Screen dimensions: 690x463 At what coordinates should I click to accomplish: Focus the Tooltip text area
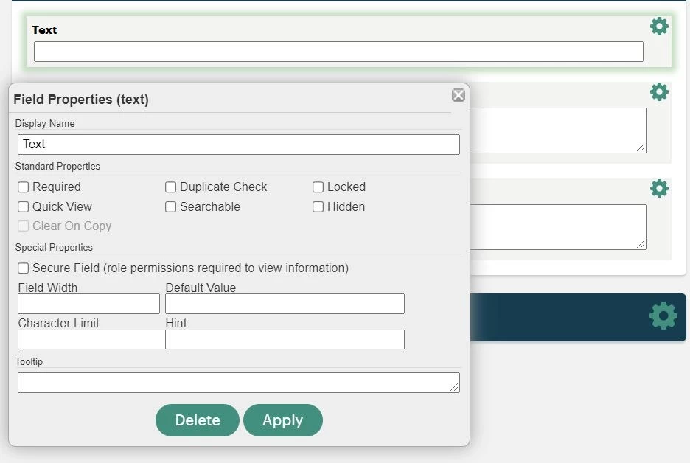pos(239,383)
